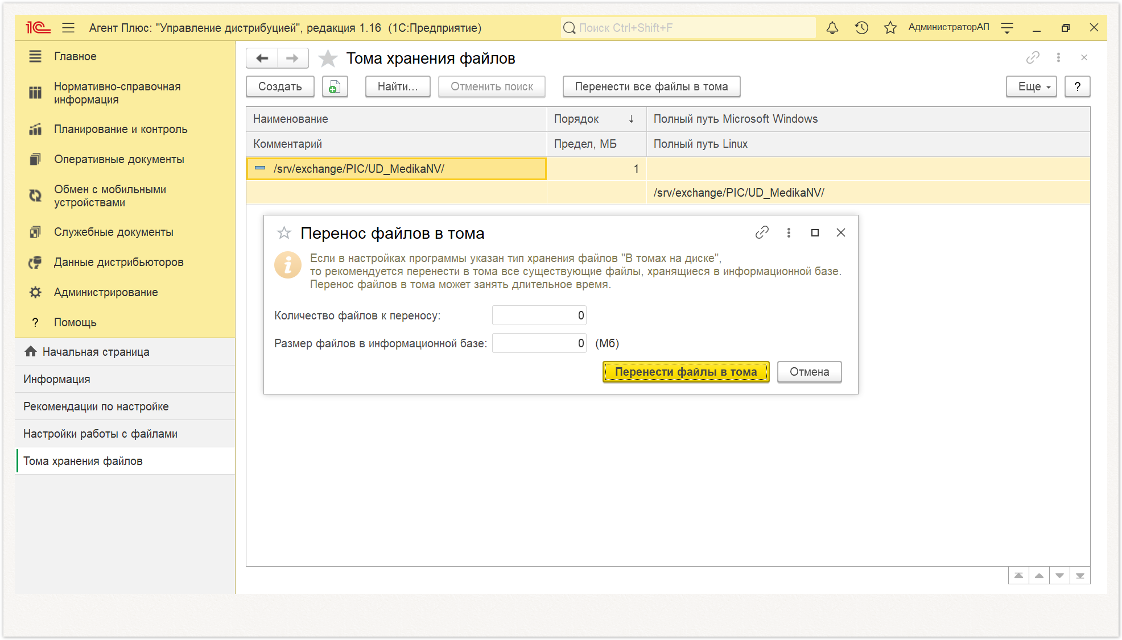Create new item by copying icon
This screenshot has width=1122, height=640.
coord(335,86)
